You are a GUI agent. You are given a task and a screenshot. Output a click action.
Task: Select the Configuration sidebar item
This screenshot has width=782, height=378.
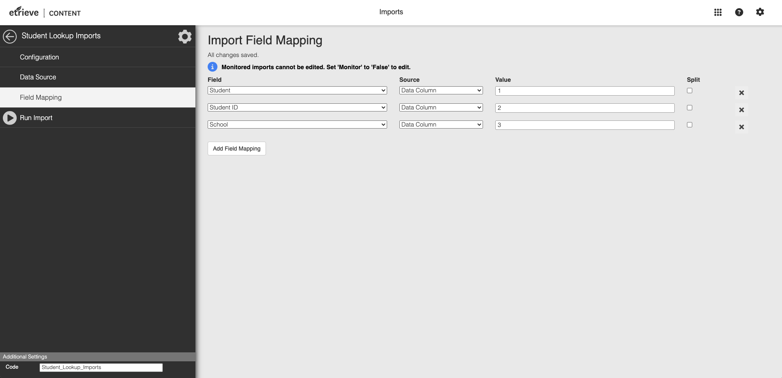[39, 57]
